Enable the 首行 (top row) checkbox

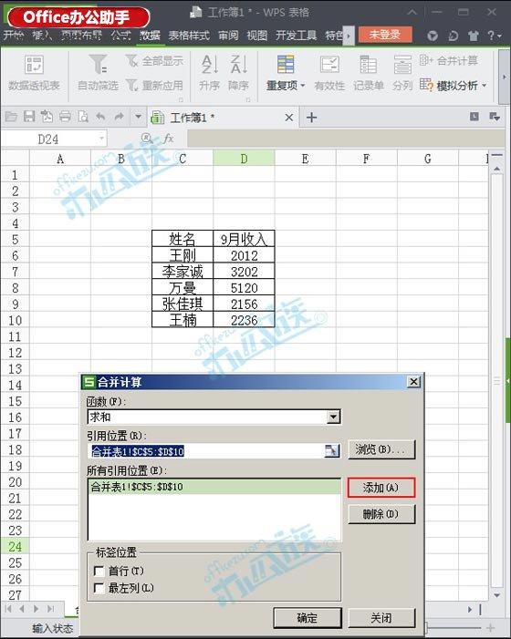(x=99, y=571)
